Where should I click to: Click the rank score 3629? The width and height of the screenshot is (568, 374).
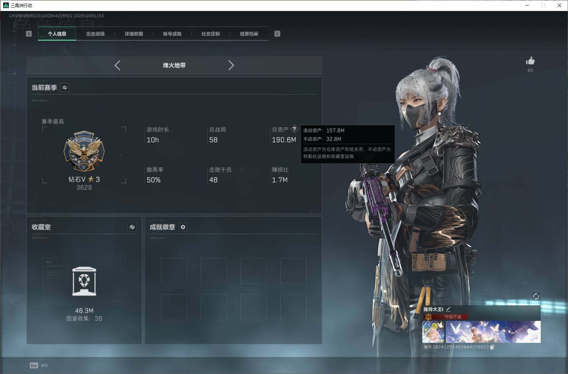[84, 187]
